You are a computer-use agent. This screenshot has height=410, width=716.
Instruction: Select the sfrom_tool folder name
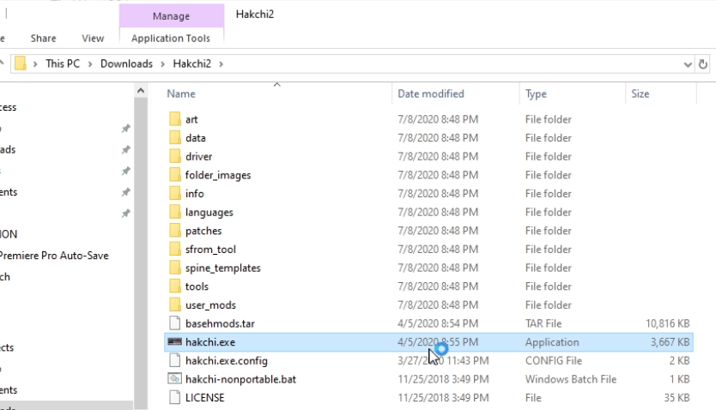(210, 250)
